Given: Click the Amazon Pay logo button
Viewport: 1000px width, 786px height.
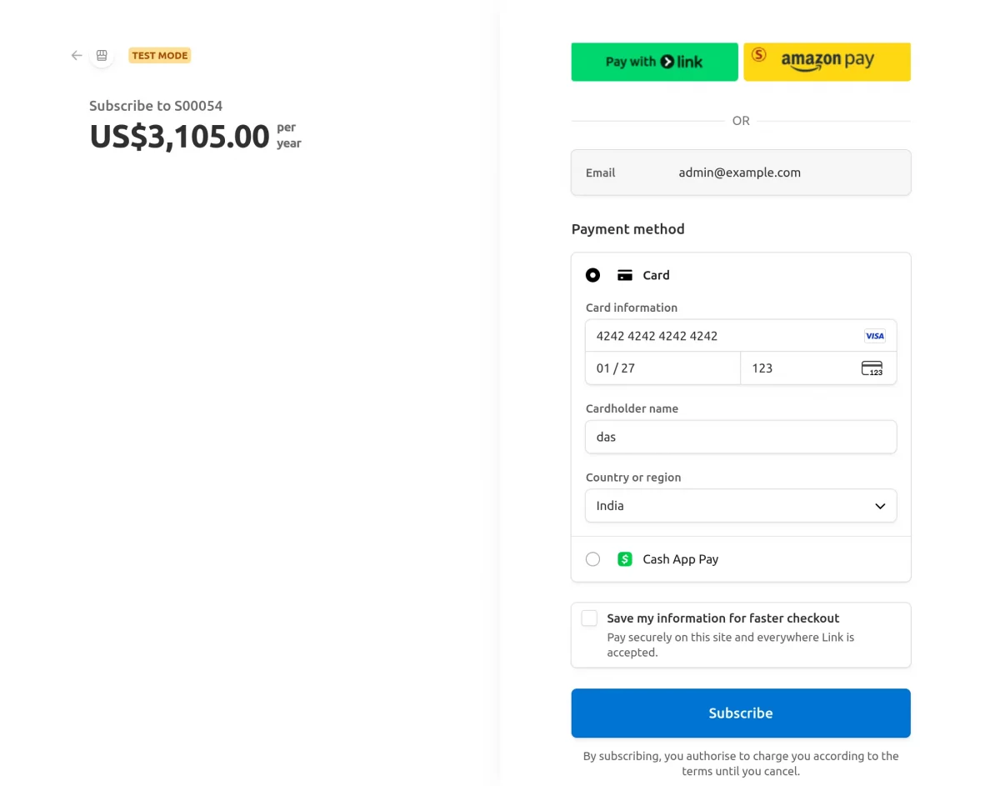Looking at the screenshot, I should coord(827,62).
